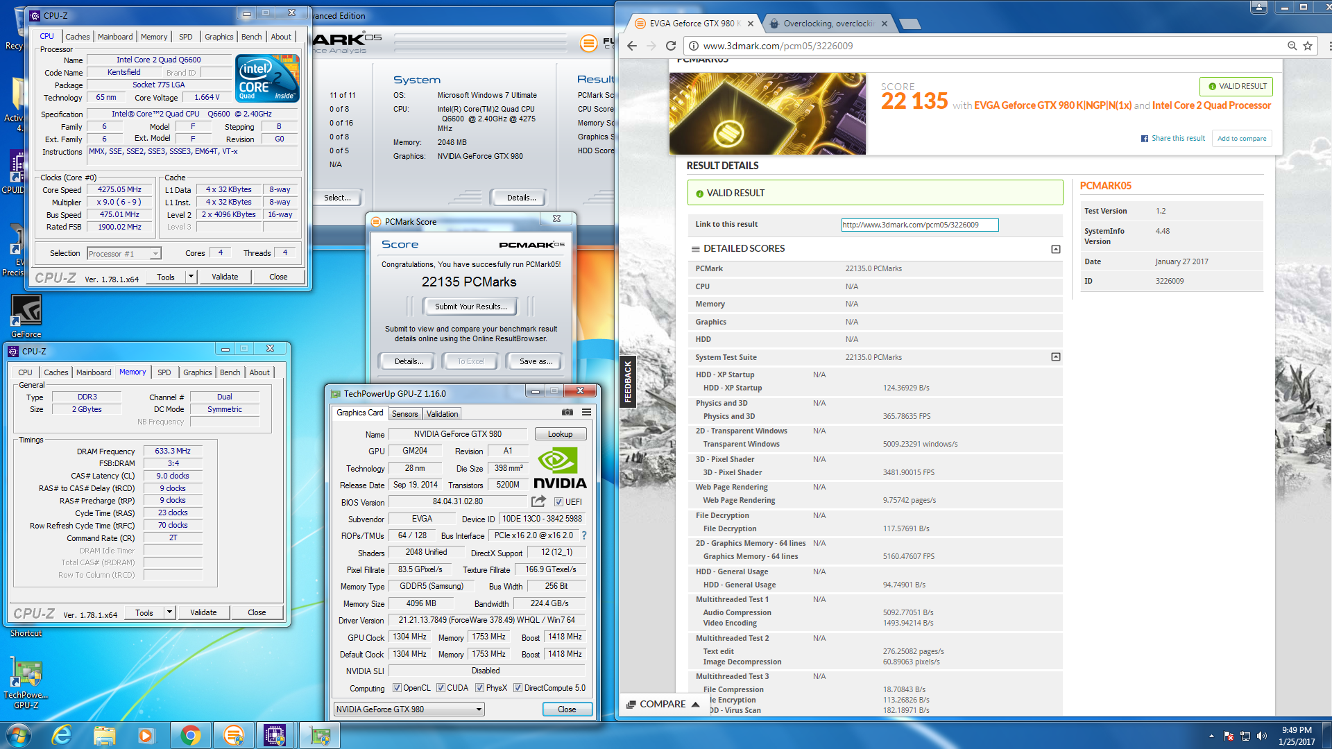Open the Processor #1 selection dropdown
The width and height of the screenshot is (1332, 749).
tap(125, 254)
